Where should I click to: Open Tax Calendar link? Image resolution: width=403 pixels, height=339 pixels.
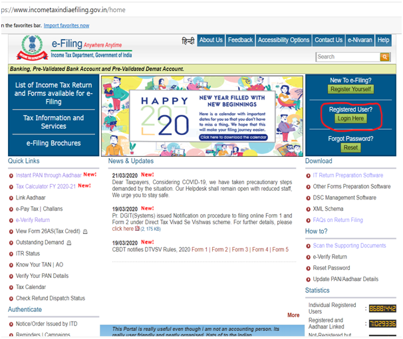(31, 287)
